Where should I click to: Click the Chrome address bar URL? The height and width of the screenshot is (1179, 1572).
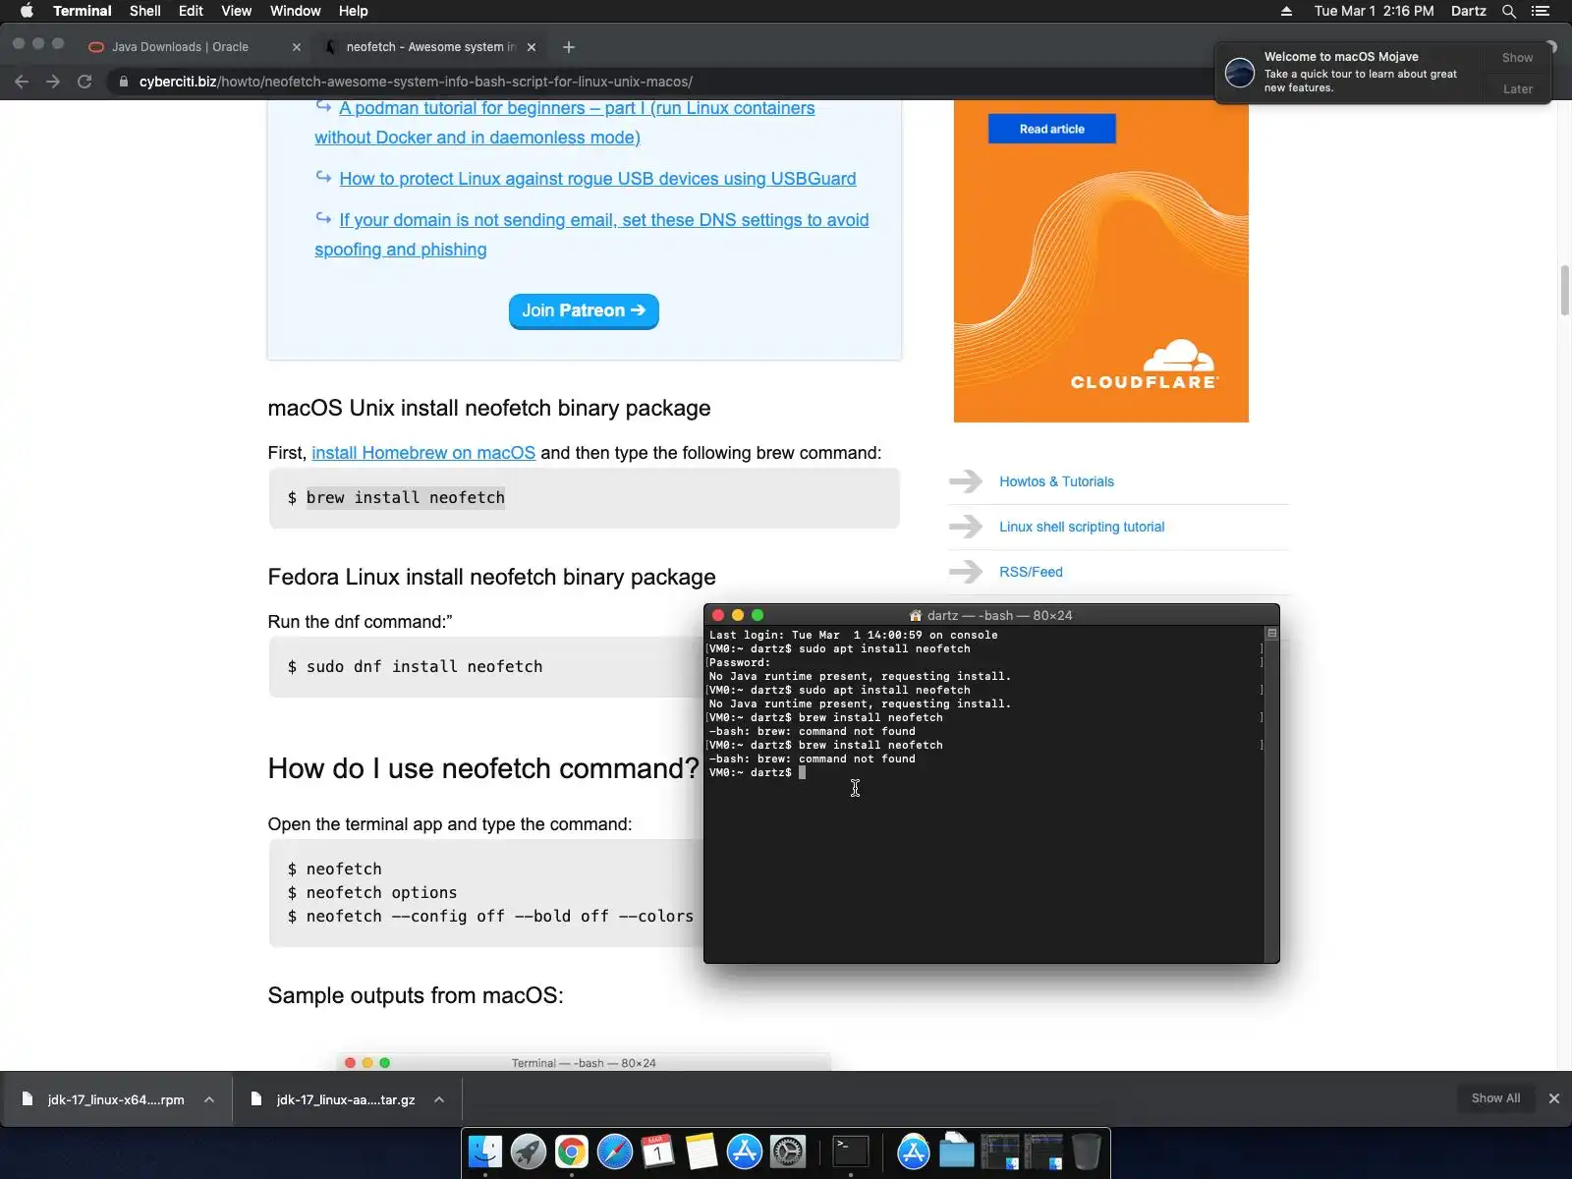click(416, 82)
